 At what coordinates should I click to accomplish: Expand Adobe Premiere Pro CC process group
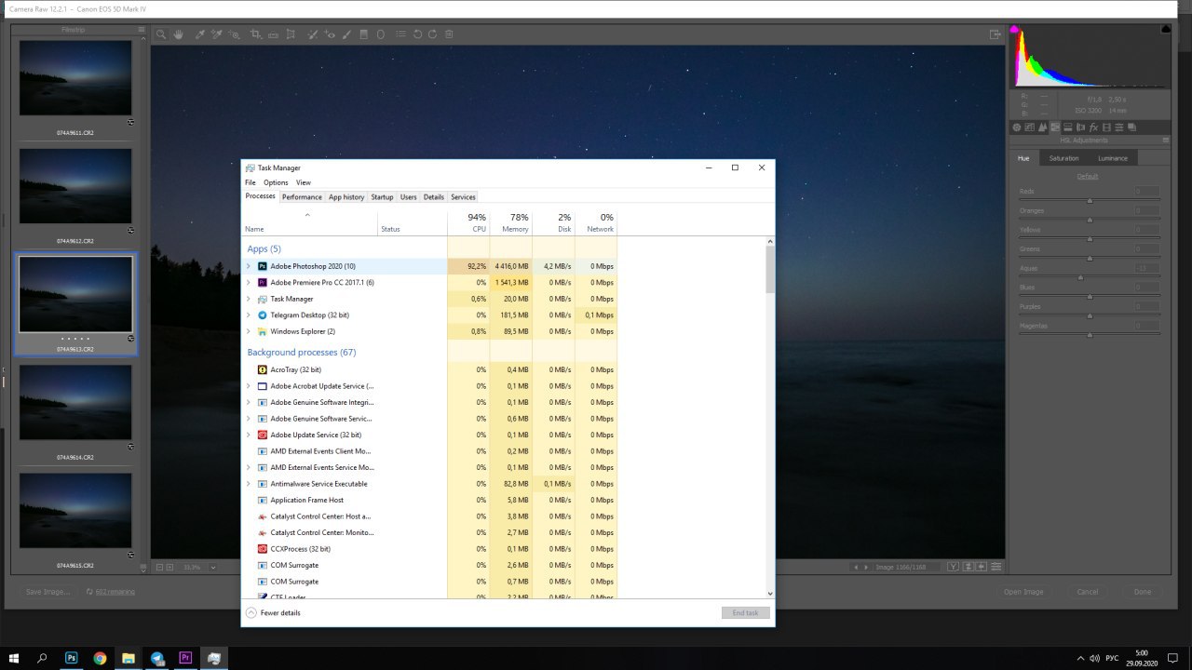(x=249, y=282)
